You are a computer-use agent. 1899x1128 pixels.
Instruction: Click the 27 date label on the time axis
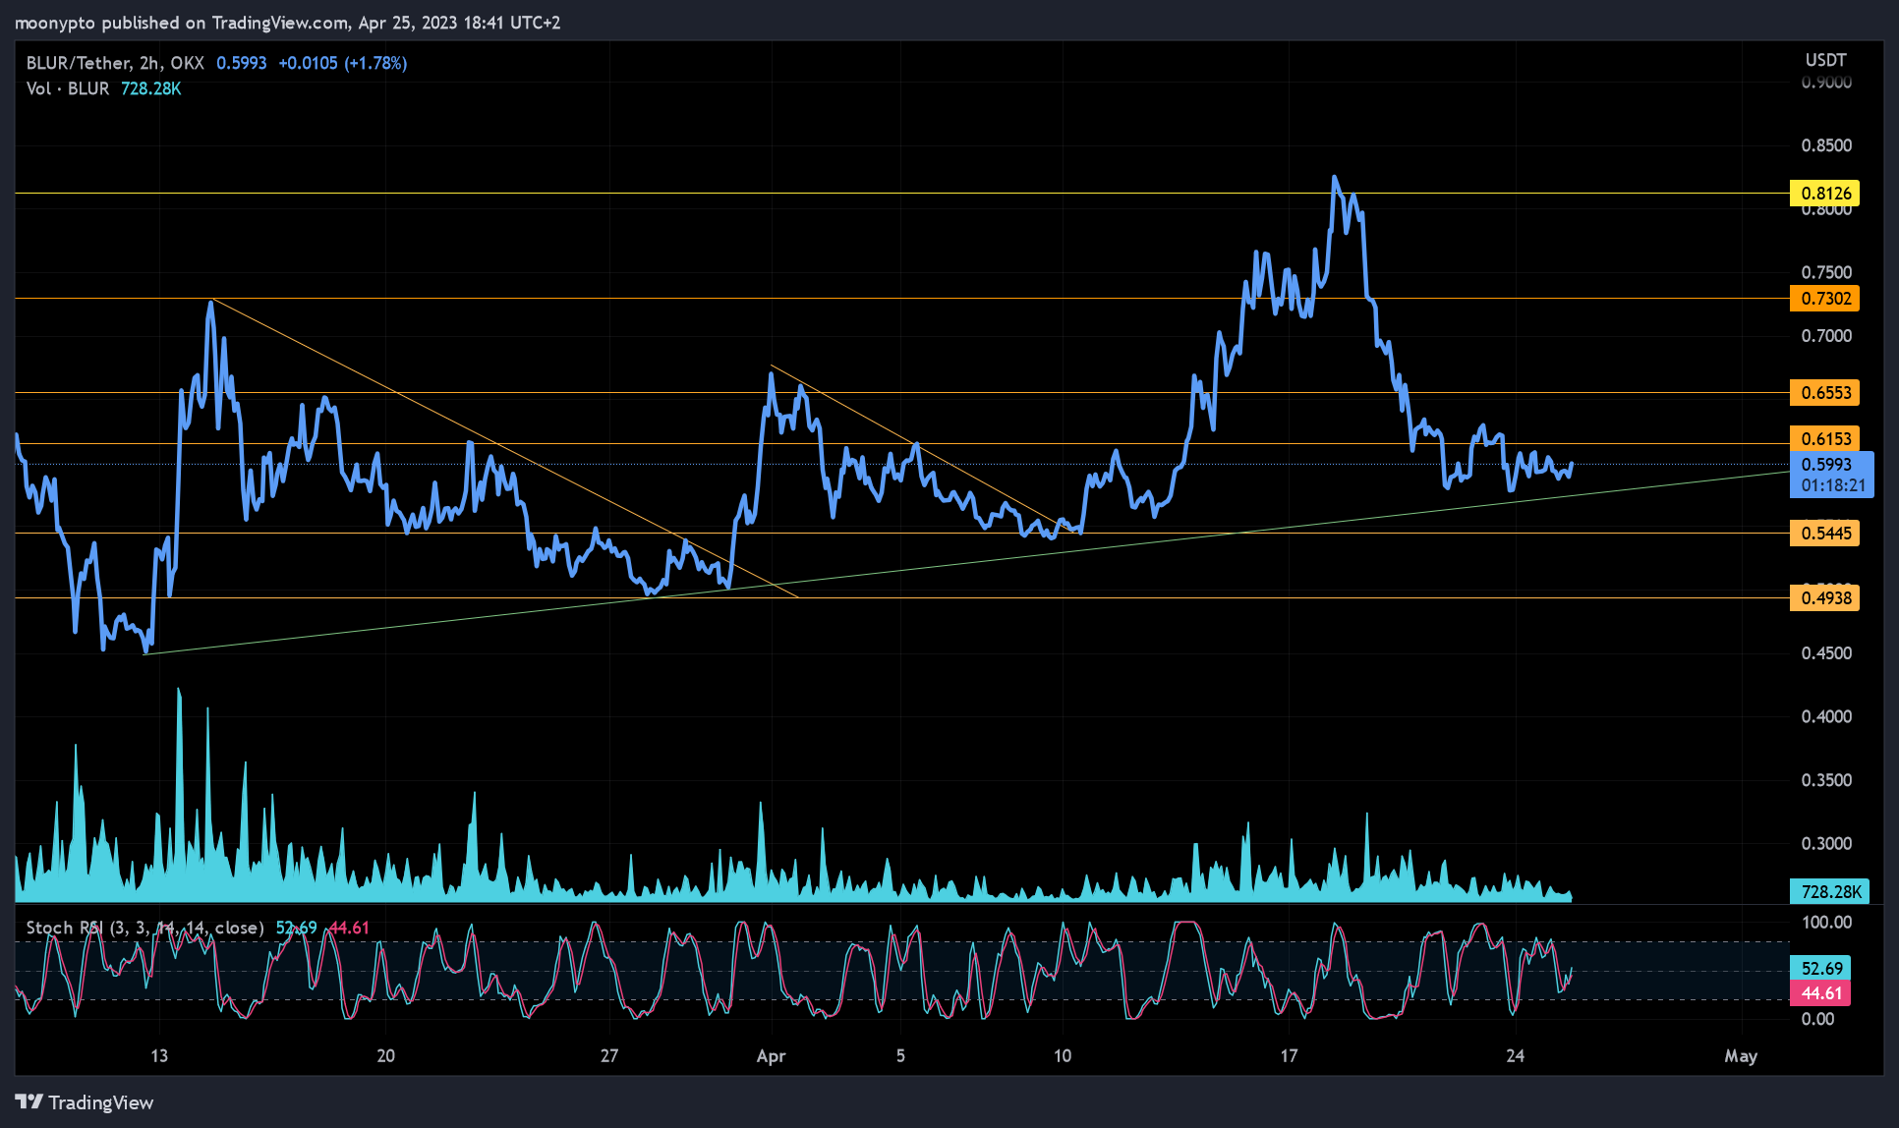609,1056
